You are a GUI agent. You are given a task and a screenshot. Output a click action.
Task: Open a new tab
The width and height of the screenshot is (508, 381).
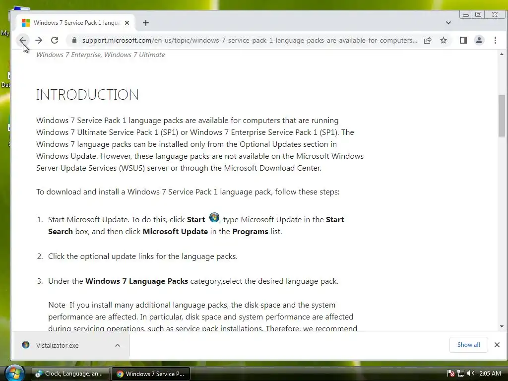pyautogui.click(x=146, y=23)
